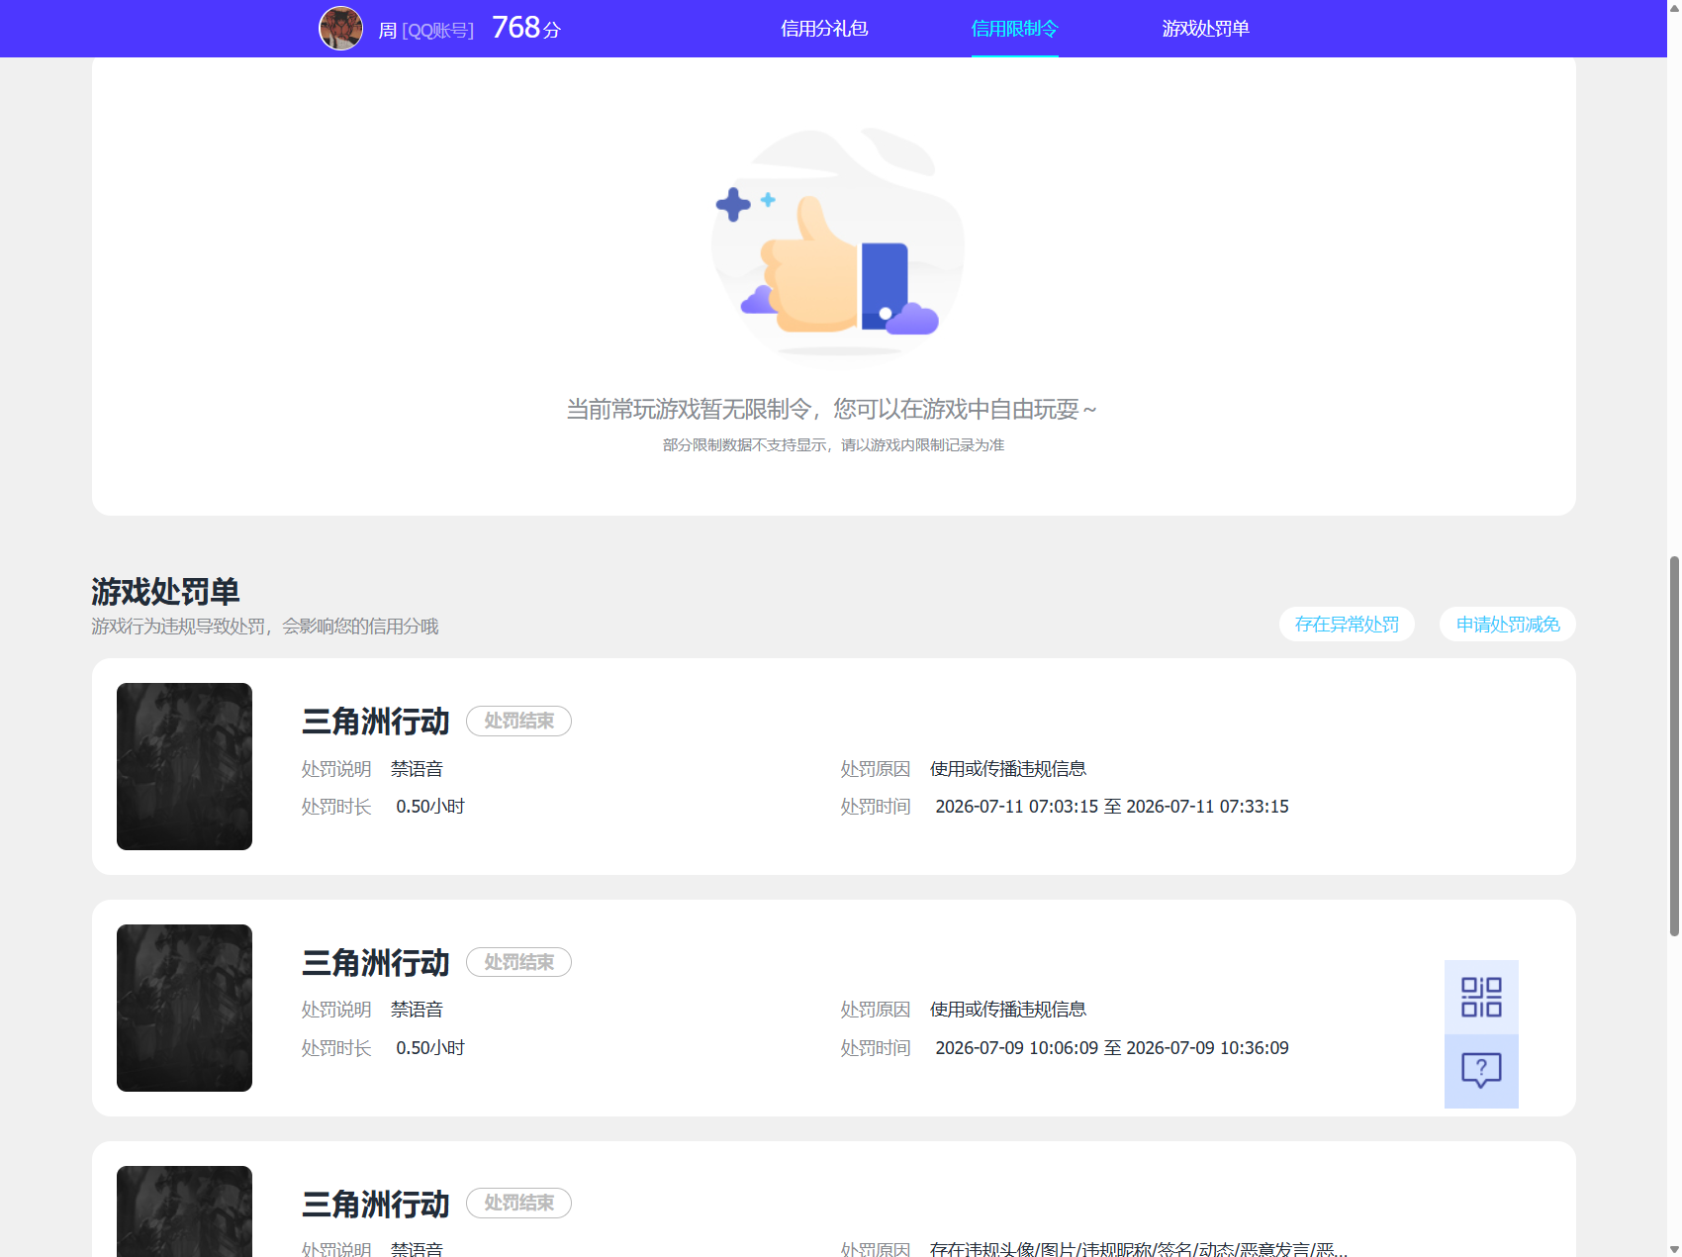This screenshot has width=1682, height=1257.
Task: Click penalty time 2026-07-09 10:06:09 range
Action: 1112,1048
